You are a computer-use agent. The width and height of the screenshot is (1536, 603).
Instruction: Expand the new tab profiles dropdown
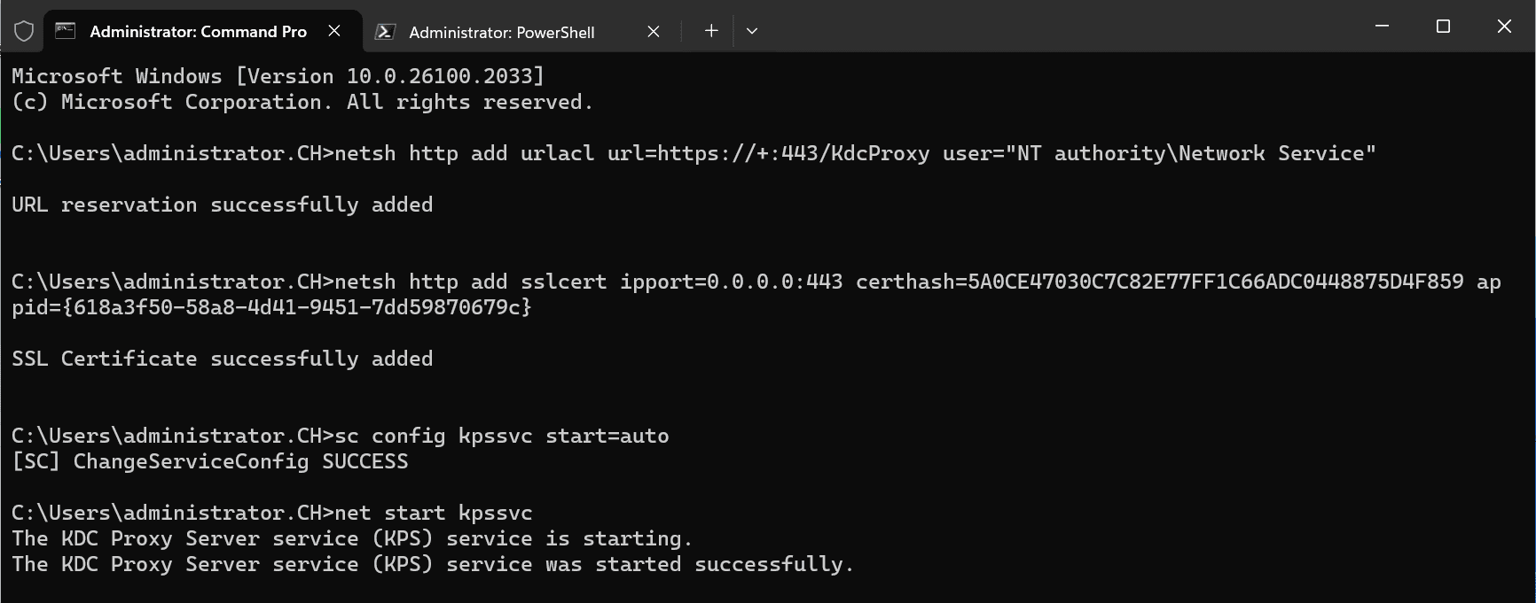pos(752,31)
